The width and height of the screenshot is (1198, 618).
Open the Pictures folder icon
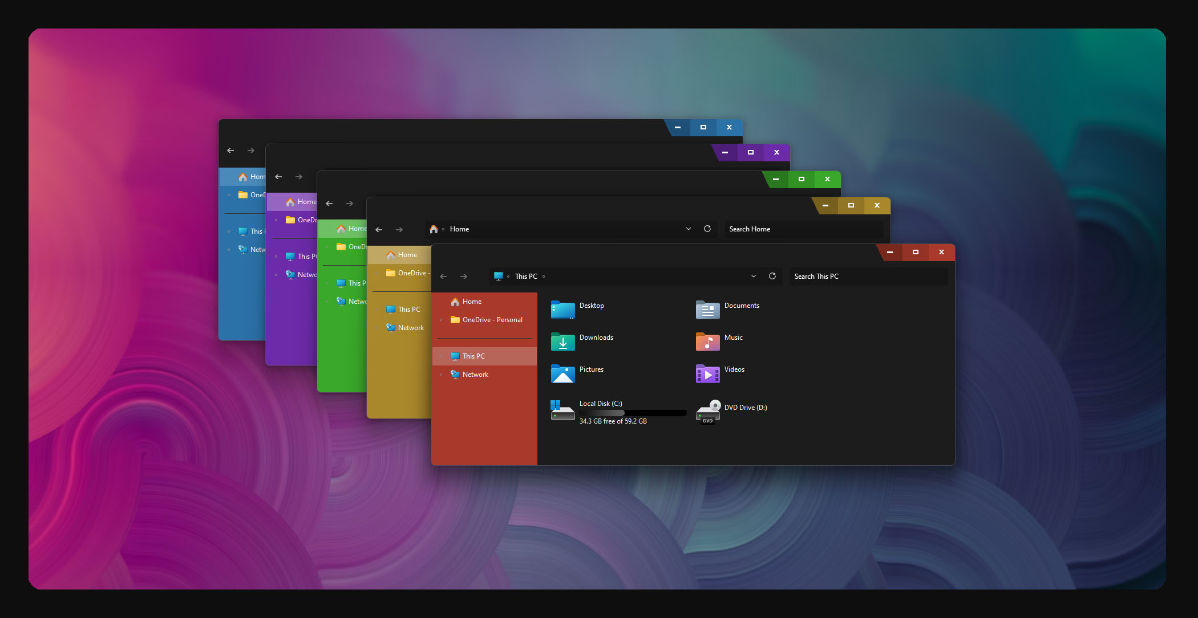[x=562, y=373]
